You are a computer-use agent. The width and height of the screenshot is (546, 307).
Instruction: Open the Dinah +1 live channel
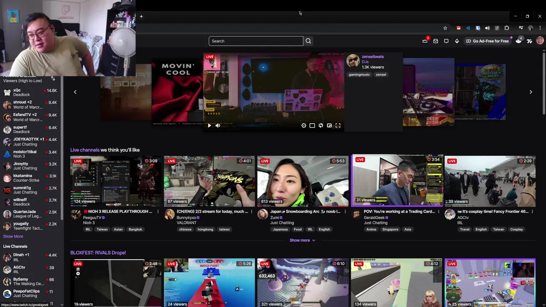pyautogui.click(x=30, y=257)
